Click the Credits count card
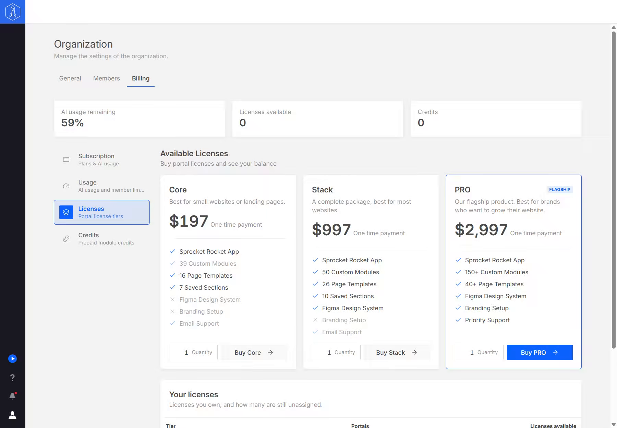 (496, 118)
